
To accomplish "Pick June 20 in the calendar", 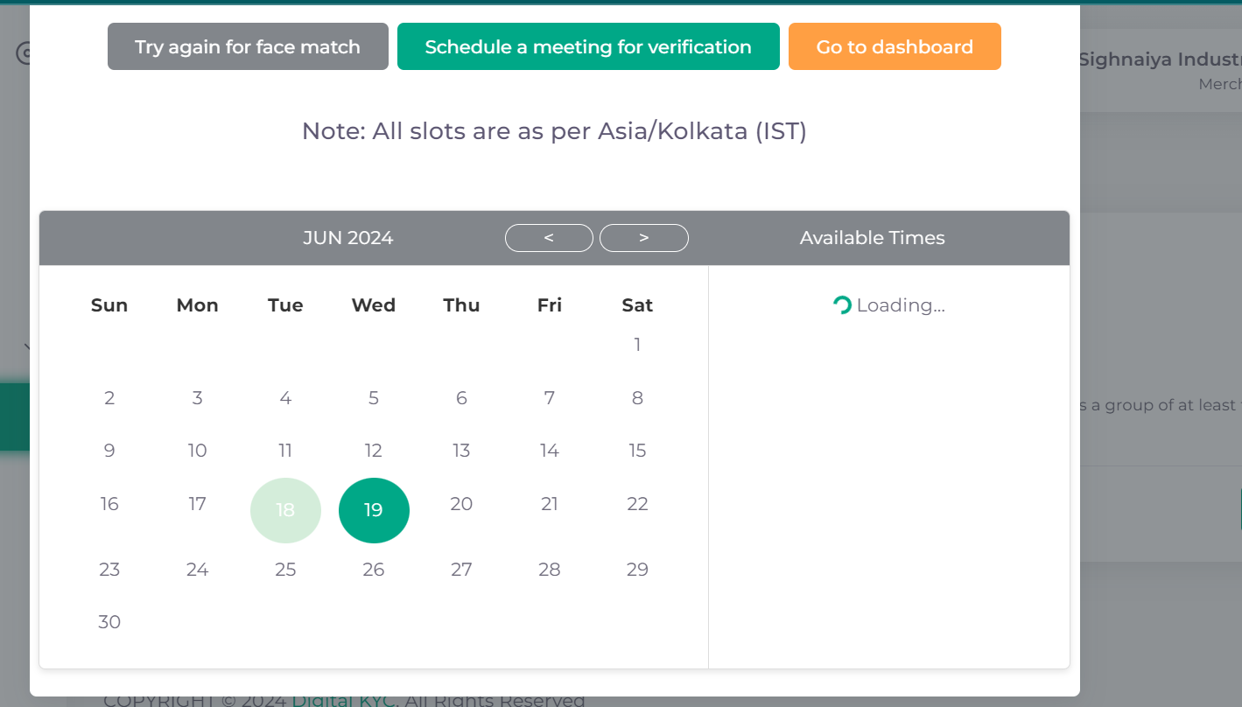I will (x=461, y=504).
